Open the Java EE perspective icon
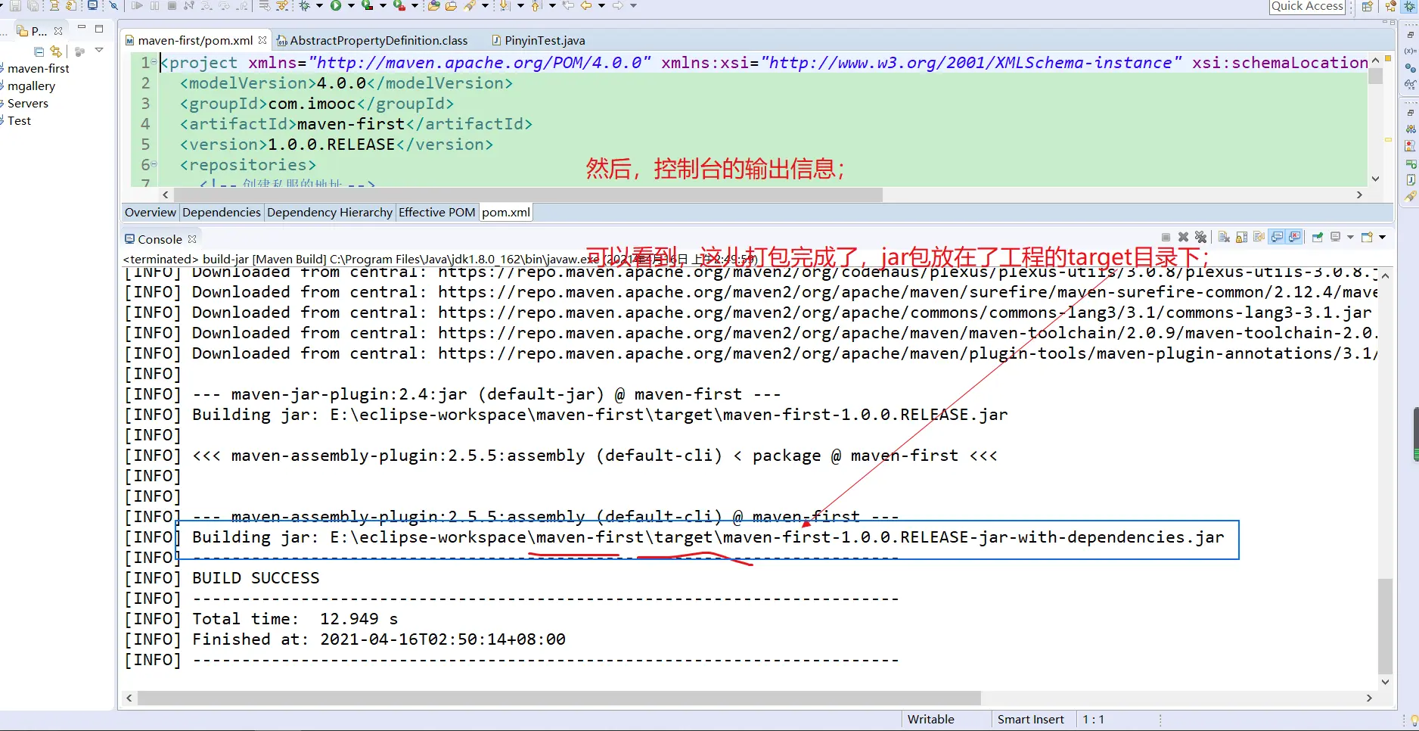 [x=1391, y=6]
